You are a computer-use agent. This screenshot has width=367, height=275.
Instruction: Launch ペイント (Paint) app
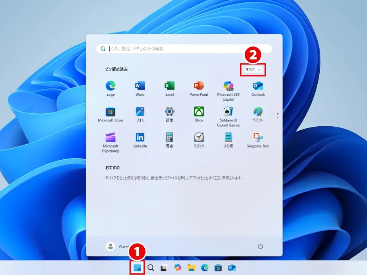coord(258,114)
